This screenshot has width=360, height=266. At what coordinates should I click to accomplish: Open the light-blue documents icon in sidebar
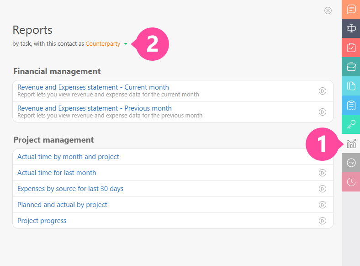351,86
